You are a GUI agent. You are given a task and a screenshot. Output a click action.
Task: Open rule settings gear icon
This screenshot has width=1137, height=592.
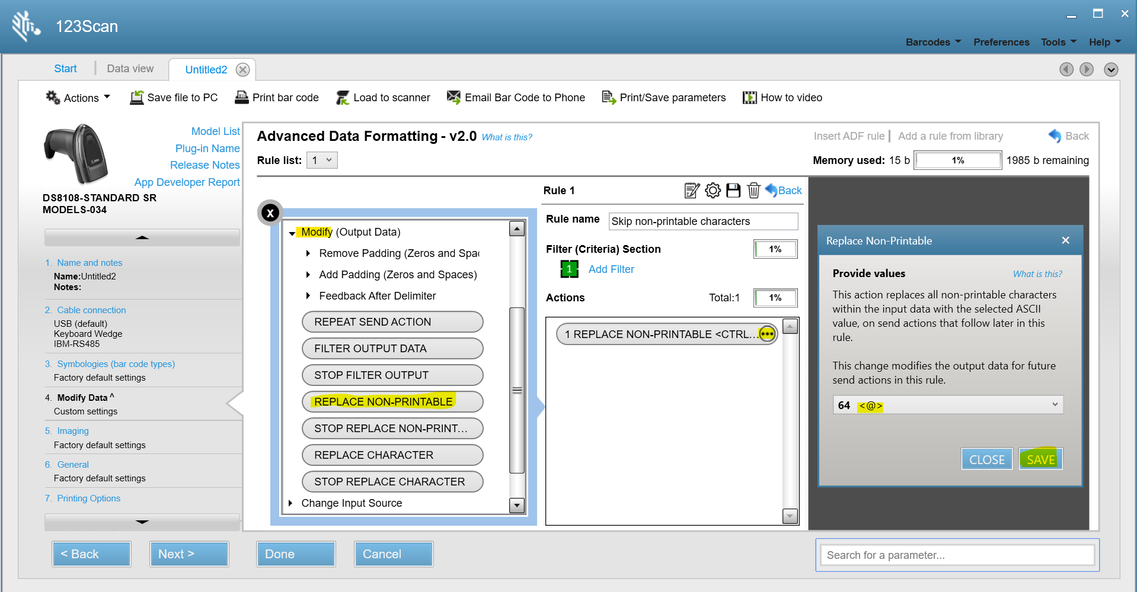tap(713, 191)
